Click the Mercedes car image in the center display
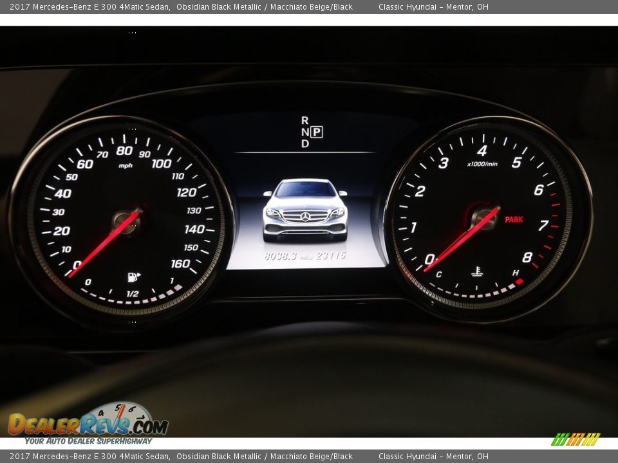The width and height of the screenshot is (618, 463). tap(305, 210)
